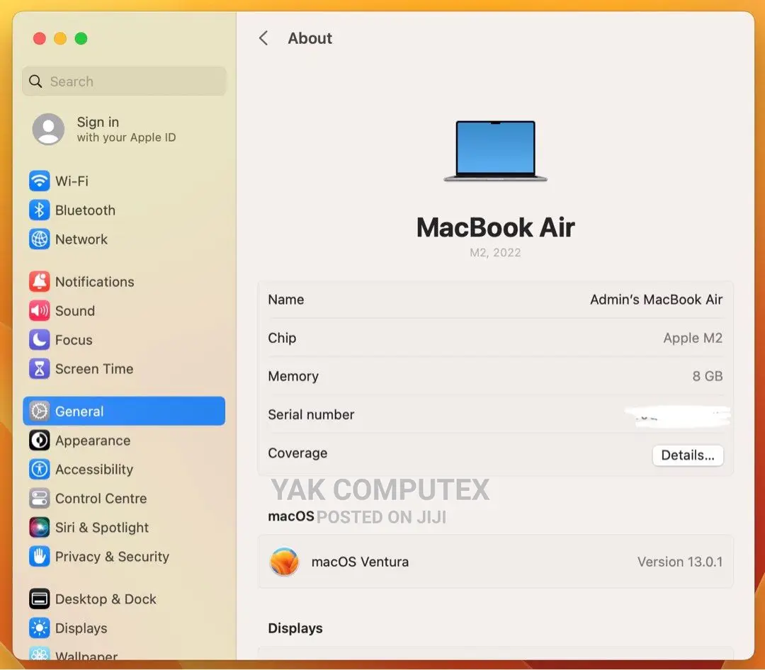Viewport: 765px width, 670px height.
Task: Open Coverage Details button
Action: (x=687, y=455)
